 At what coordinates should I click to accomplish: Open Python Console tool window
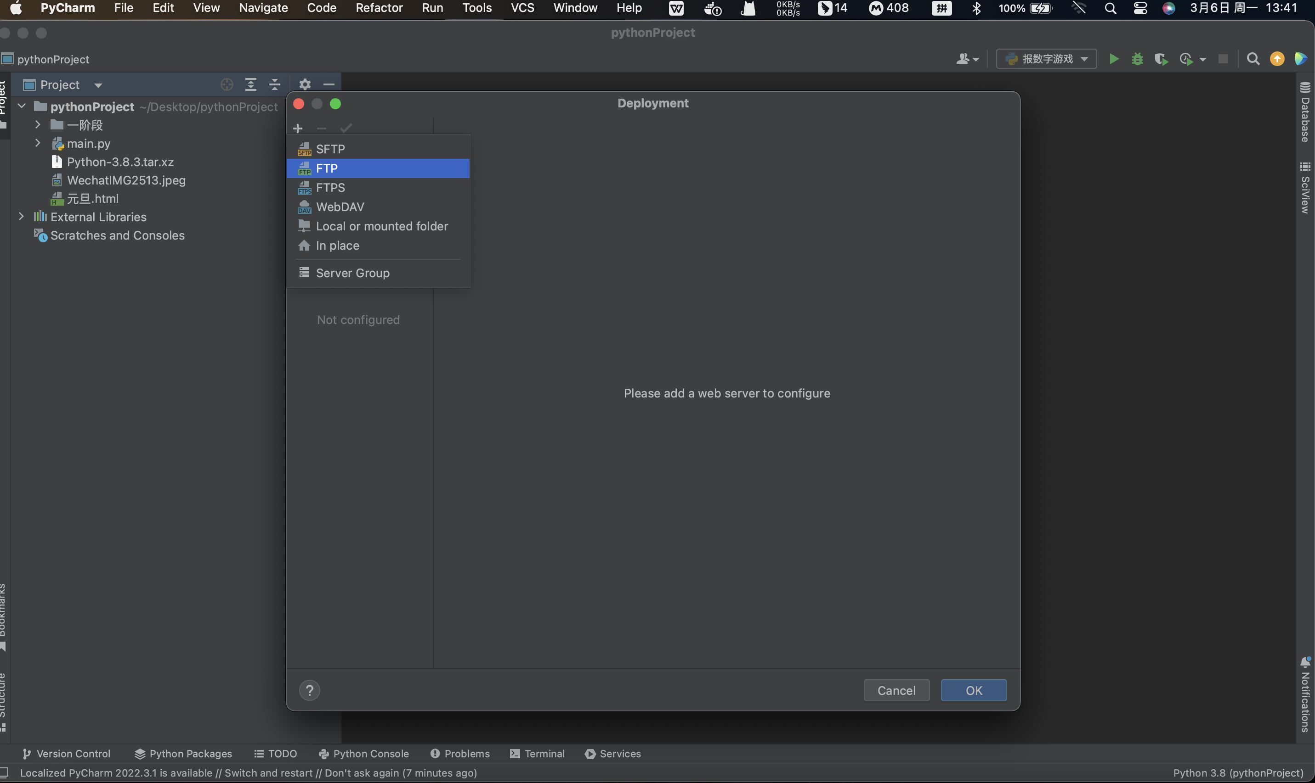pyautogui.click(x=364, y=754)
